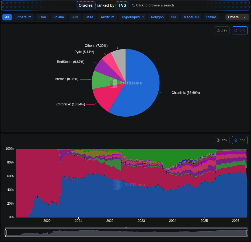Download area chart as .png

[x=240, y=140]
